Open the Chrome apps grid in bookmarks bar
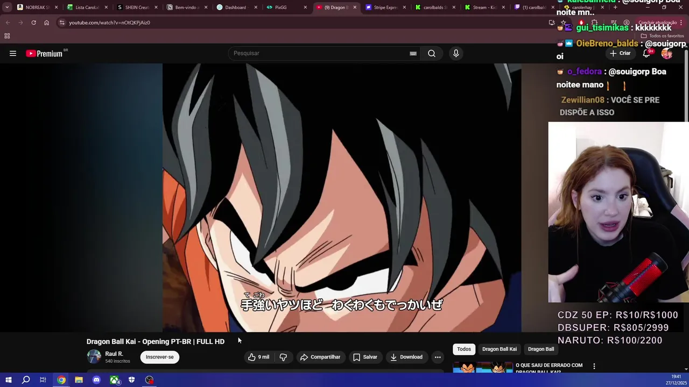 pos(7,36)
